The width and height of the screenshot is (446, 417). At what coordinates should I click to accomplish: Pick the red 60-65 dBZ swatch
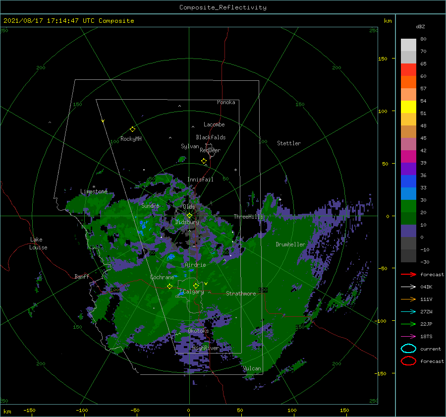[x=408, y=70]
